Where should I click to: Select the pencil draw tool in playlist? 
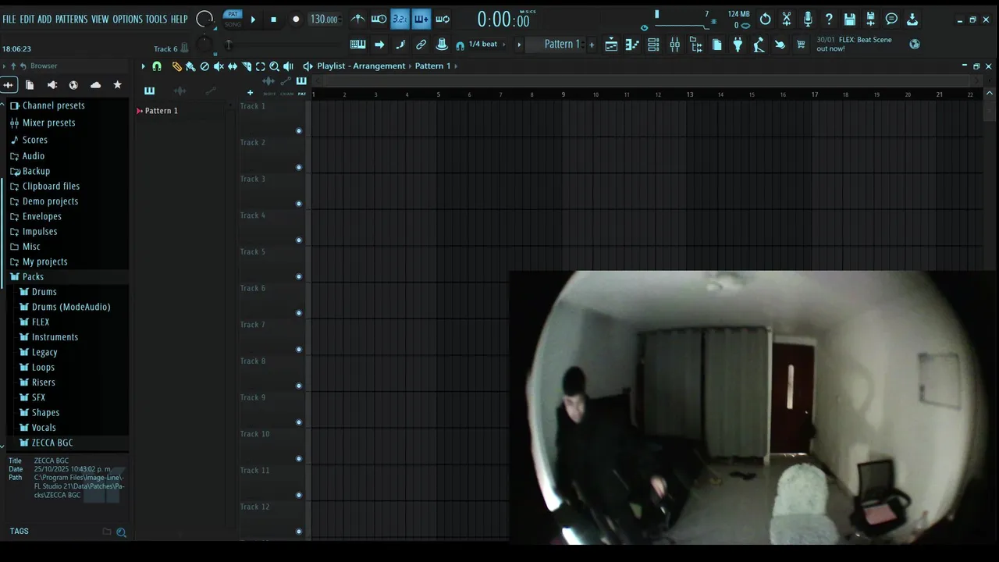176,66
